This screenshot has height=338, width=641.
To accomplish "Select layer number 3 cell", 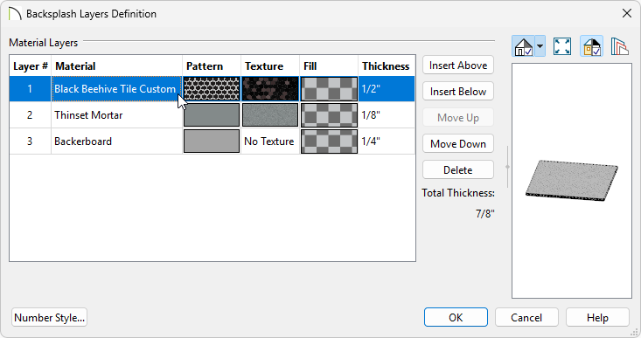I will click(30, 141).
